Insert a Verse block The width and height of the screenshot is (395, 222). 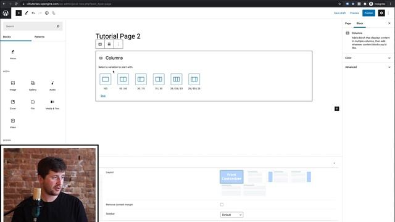pyautogui.click(x=13, y=54)
